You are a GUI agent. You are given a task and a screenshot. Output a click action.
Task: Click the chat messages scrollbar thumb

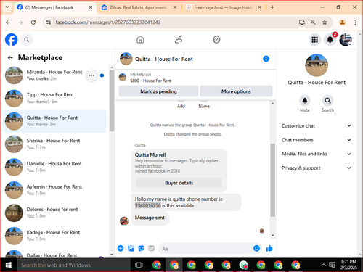[x=273, y=180]
